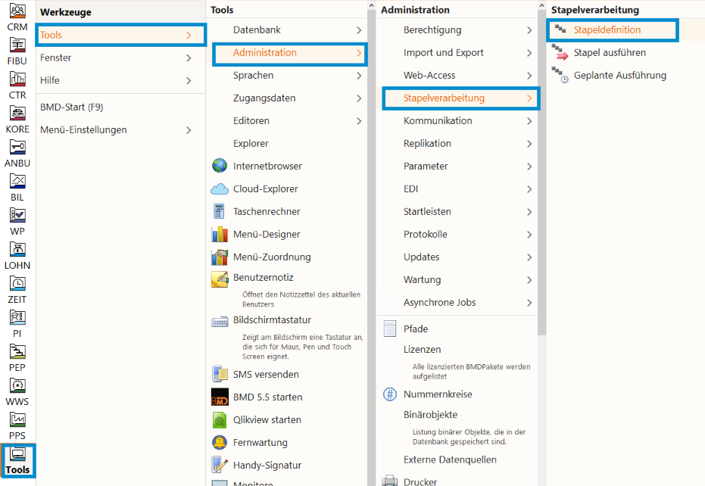705x486 pixels.
Task: Open the Cloud-Explorer icon
Action: tap(220, 188)
